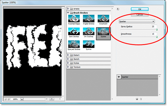The image size is (168, 106).
Task: Click effect layers list scrollbar down arrow
Action: pos(160,95)
